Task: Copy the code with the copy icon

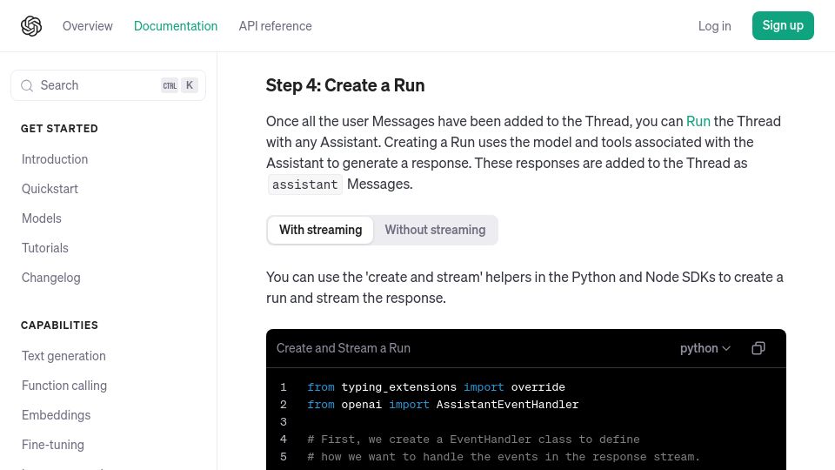Action: (758, 348)
